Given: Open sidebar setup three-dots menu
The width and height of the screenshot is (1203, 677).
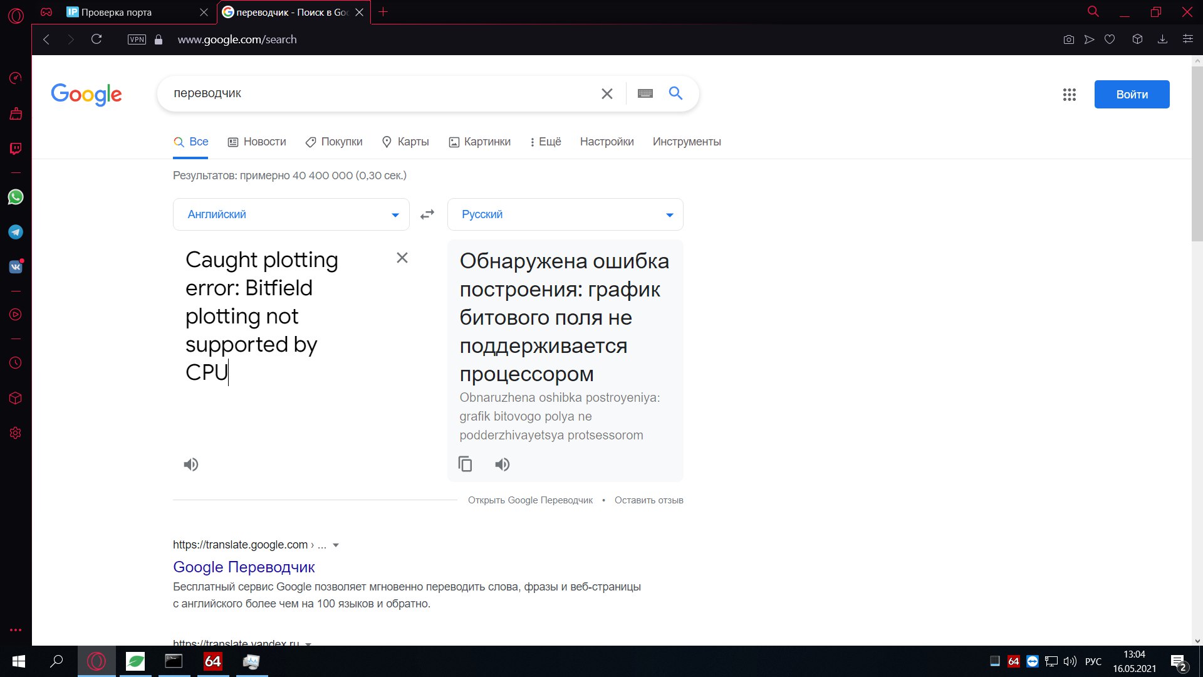Looking at the screenshot, I should [x=16, y=630].
